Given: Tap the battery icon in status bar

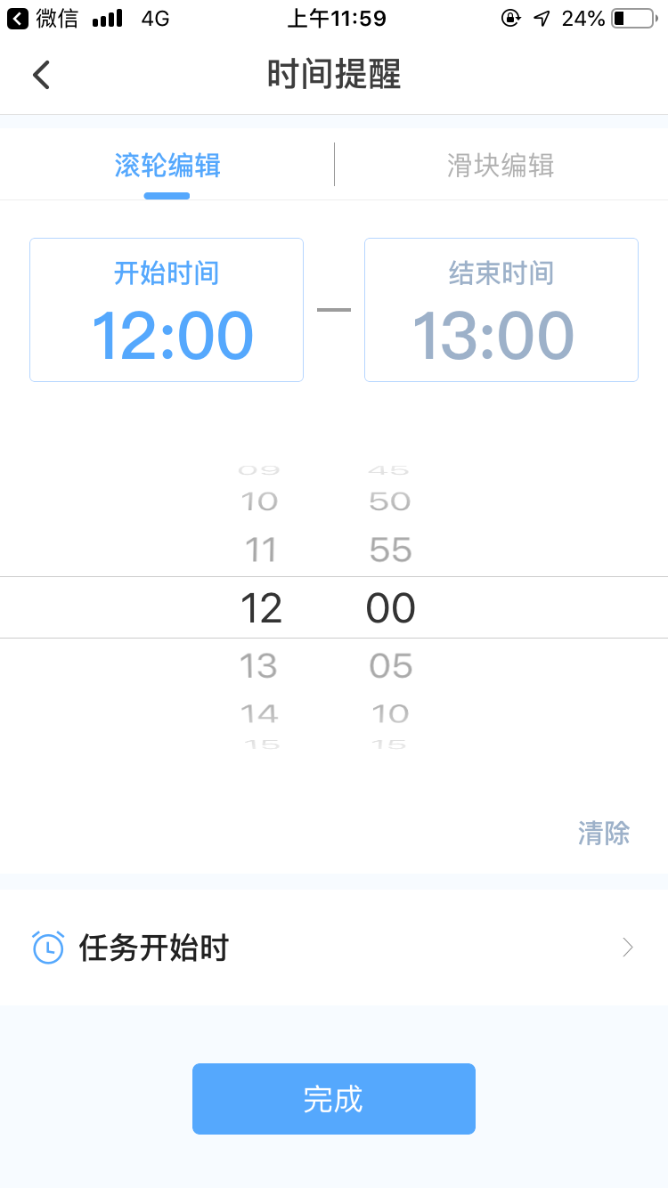Looking at the screenshot, I should [x=633, y=18].
